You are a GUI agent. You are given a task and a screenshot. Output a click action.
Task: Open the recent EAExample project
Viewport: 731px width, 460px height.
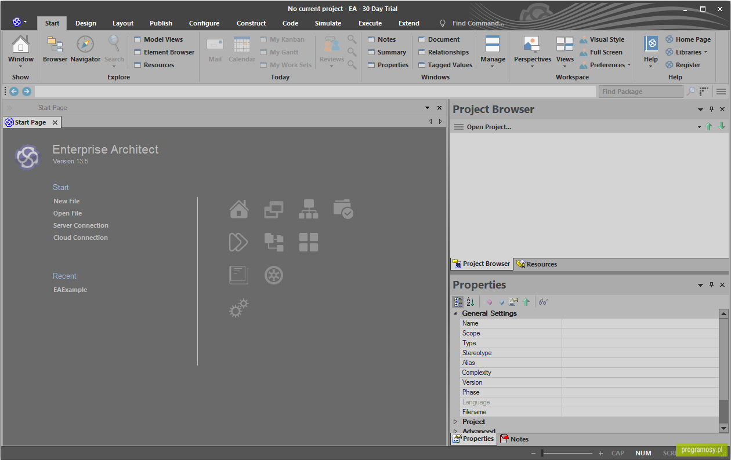(70, 290)
